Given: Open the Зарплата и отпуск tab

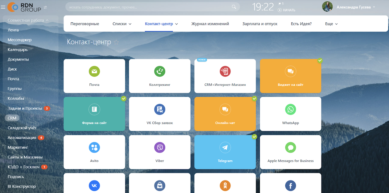Looking at the screenshot, I should [x=260, y=24].
